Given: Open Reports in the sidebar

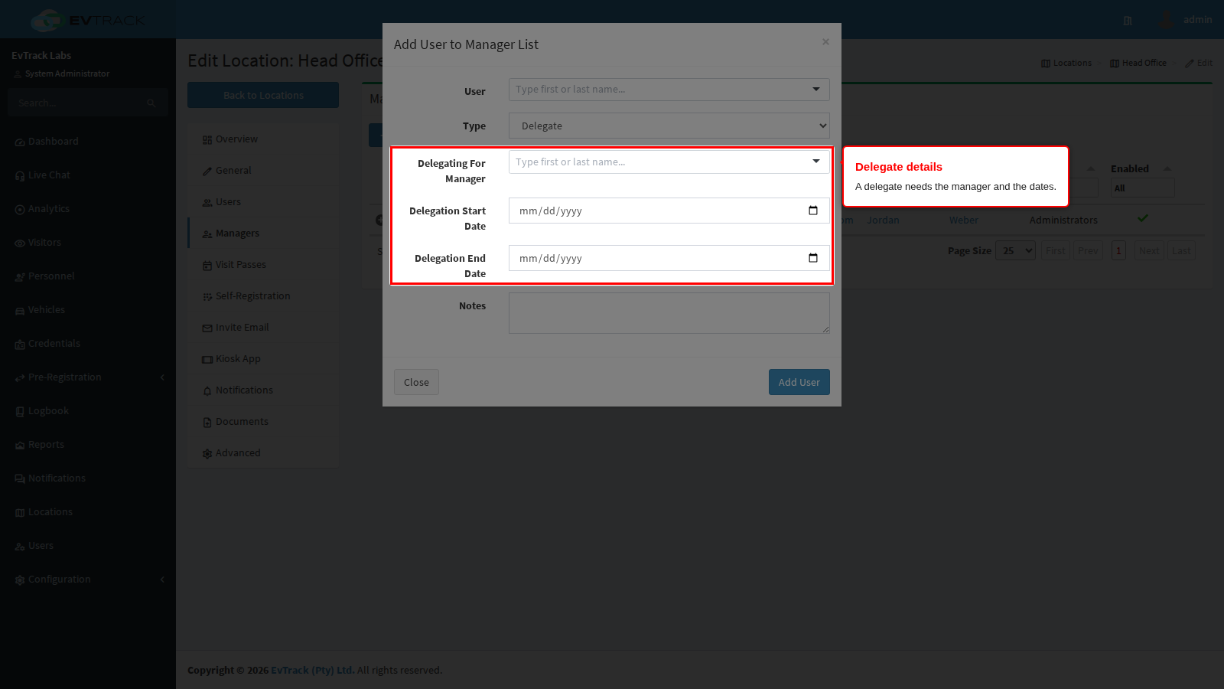Looking at the screenshot, I should [x=46, y=445].
